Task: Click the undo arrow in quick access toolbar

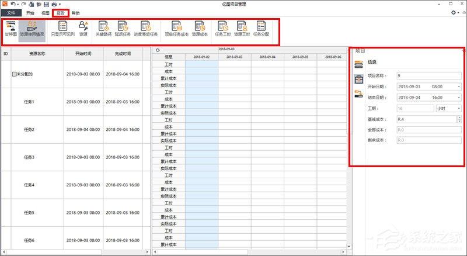Action: coord(13,4)
